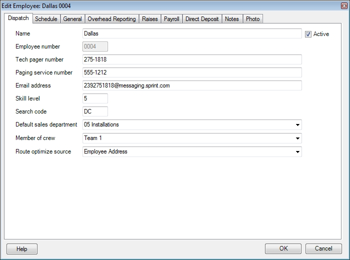Click the Help button
The image size is (350, 260).
click(22, 249)
